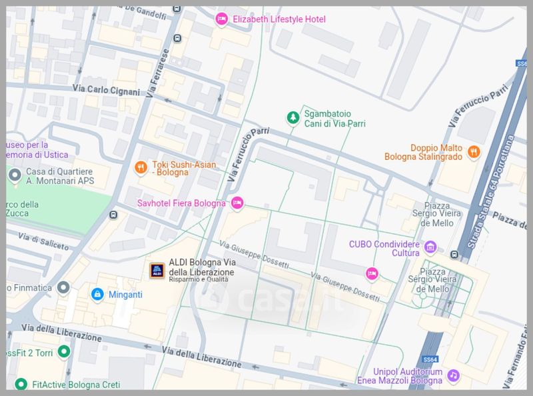The width and height of the screenshot is (533, 396).
Task: Select the Minganti label text
Action: point(125,295)
